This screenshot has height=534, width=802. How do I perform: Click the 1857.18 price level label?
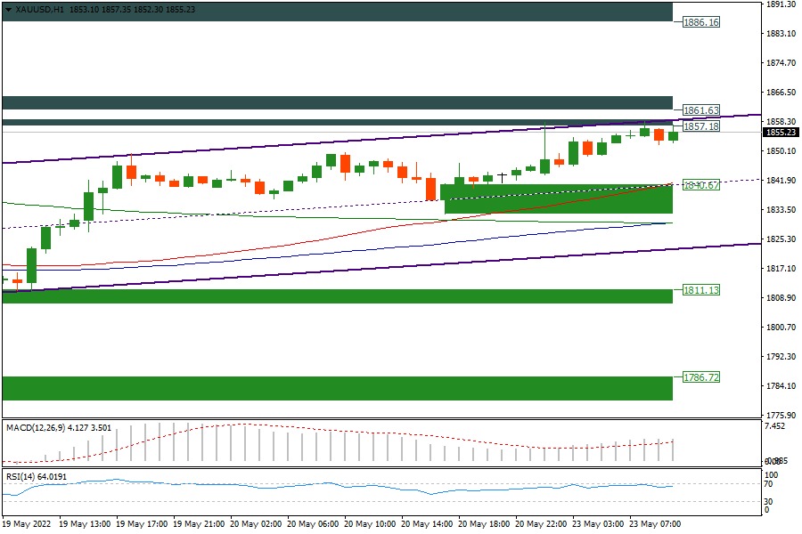pos(700,127)
